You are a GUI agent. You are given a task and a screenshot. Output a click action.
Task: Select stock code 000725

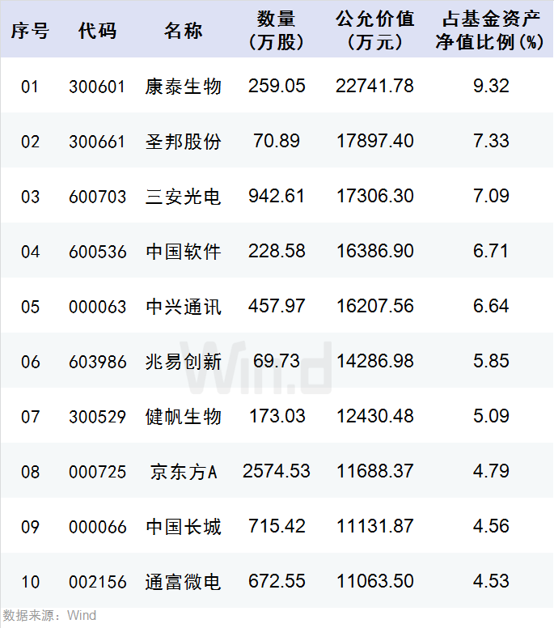97,472
